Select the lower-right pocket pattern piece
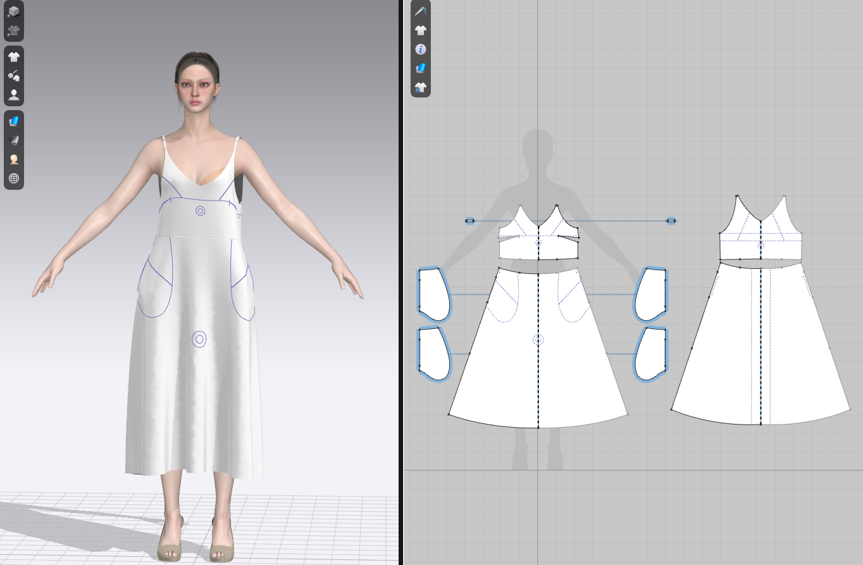 tap(650, 354)
